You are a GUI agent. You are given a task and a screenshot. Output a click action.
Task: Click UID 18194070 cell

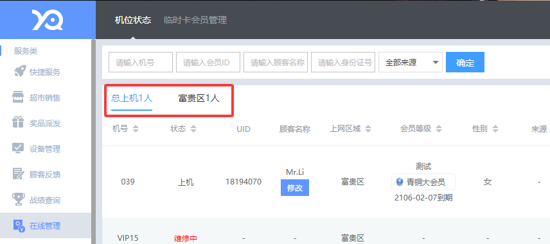coord(244,182)
